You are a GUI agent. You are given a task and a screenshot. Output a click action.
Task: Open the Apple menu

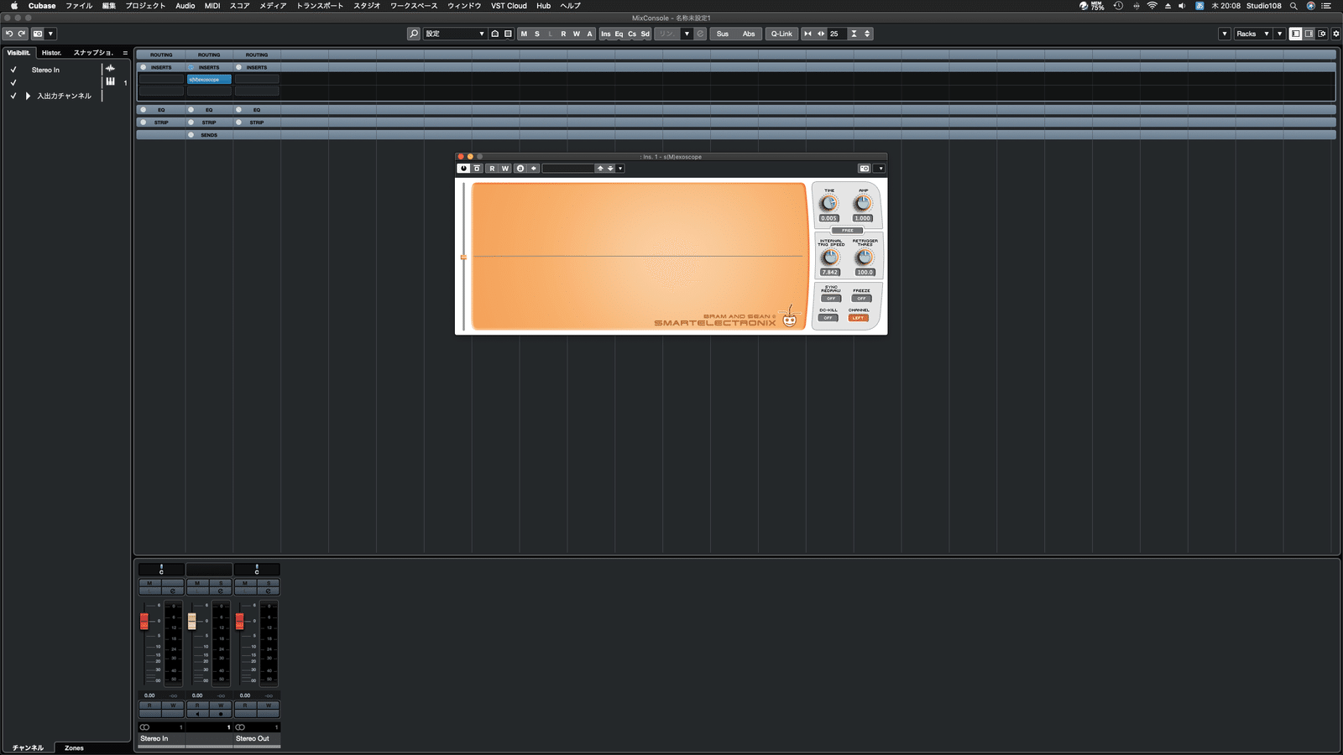coord(13,6)
